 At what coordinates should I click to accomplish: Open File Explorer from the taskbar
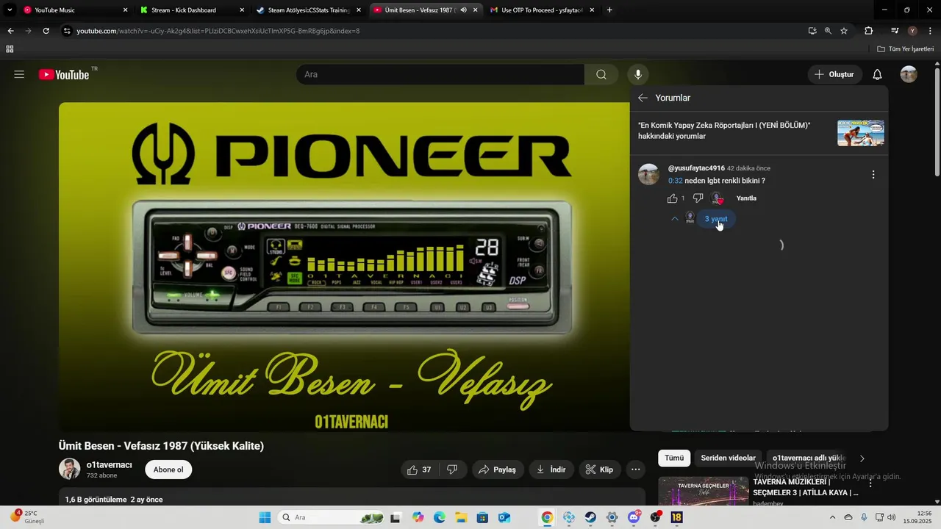tap(461, 517)
